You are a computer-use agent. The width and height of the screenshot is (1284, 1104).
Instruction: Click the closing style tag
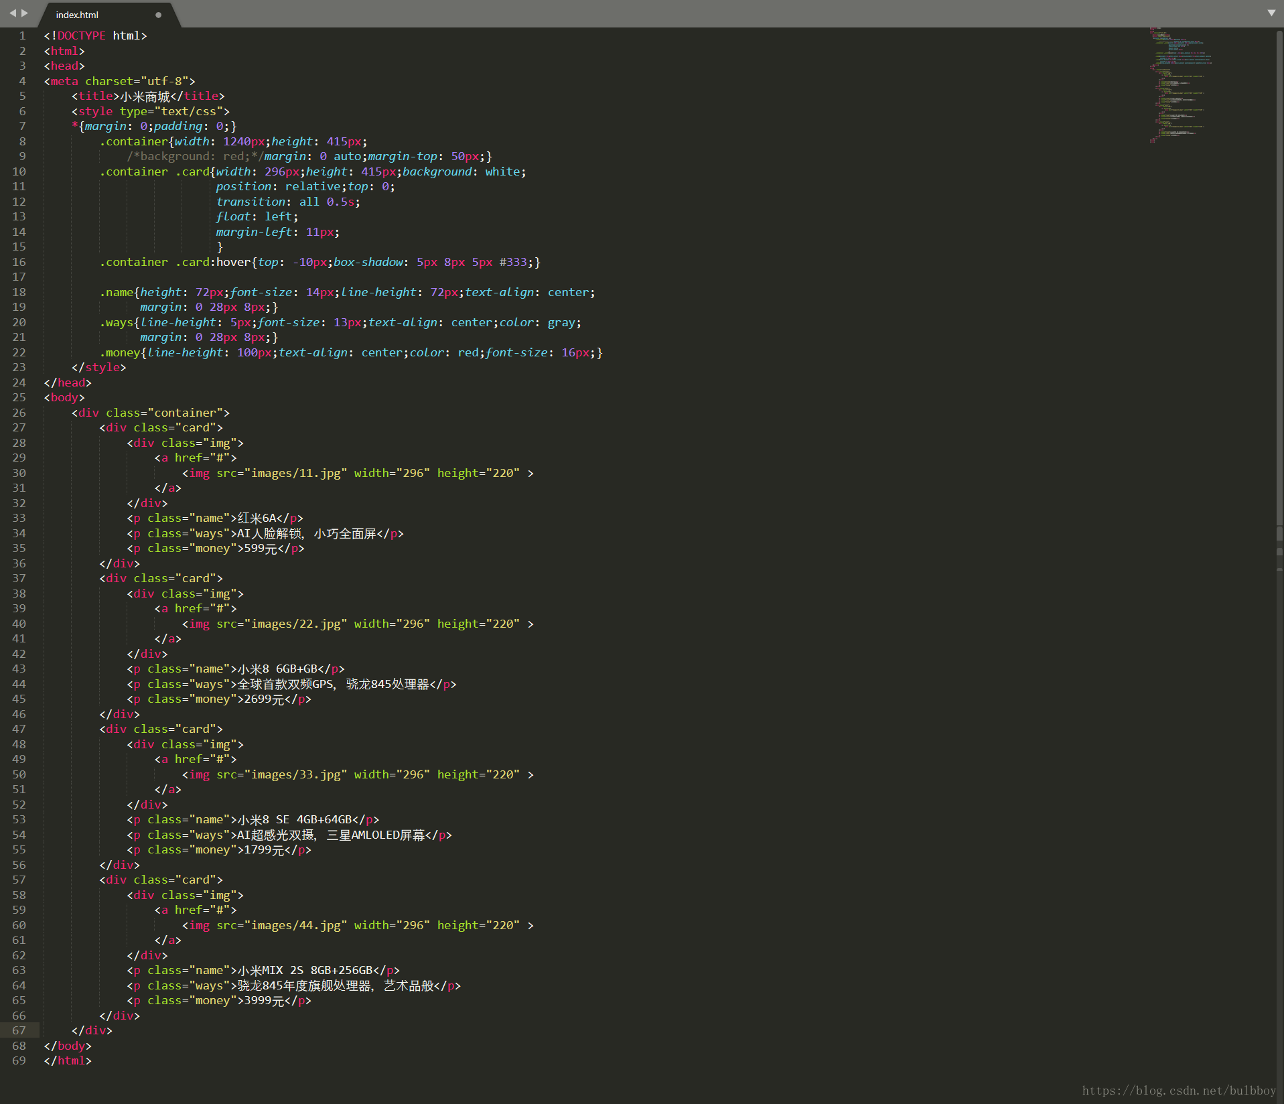[98, 367]
